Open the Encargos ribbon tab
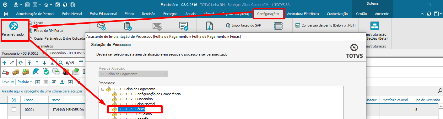Viewport: 443px width, 119px height. pos(170,14)
